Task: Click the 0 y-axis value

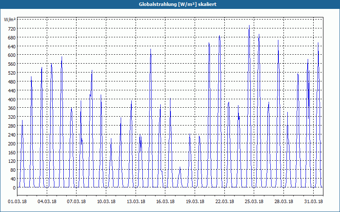Action: (14, 188)
